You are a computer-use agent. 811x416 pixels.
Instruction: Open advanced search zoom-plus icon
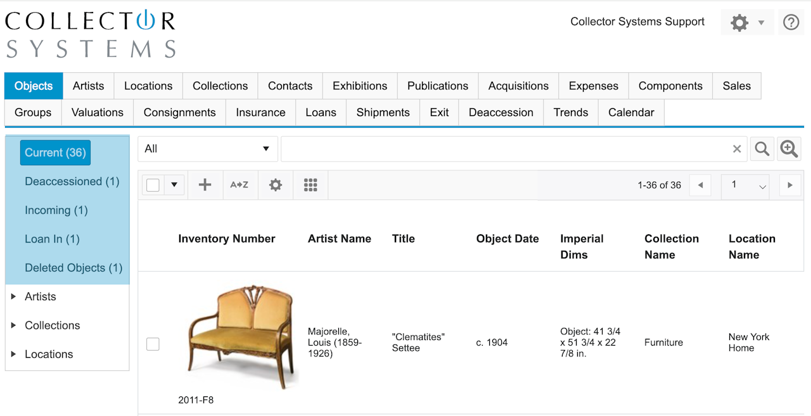pos(789,149)
